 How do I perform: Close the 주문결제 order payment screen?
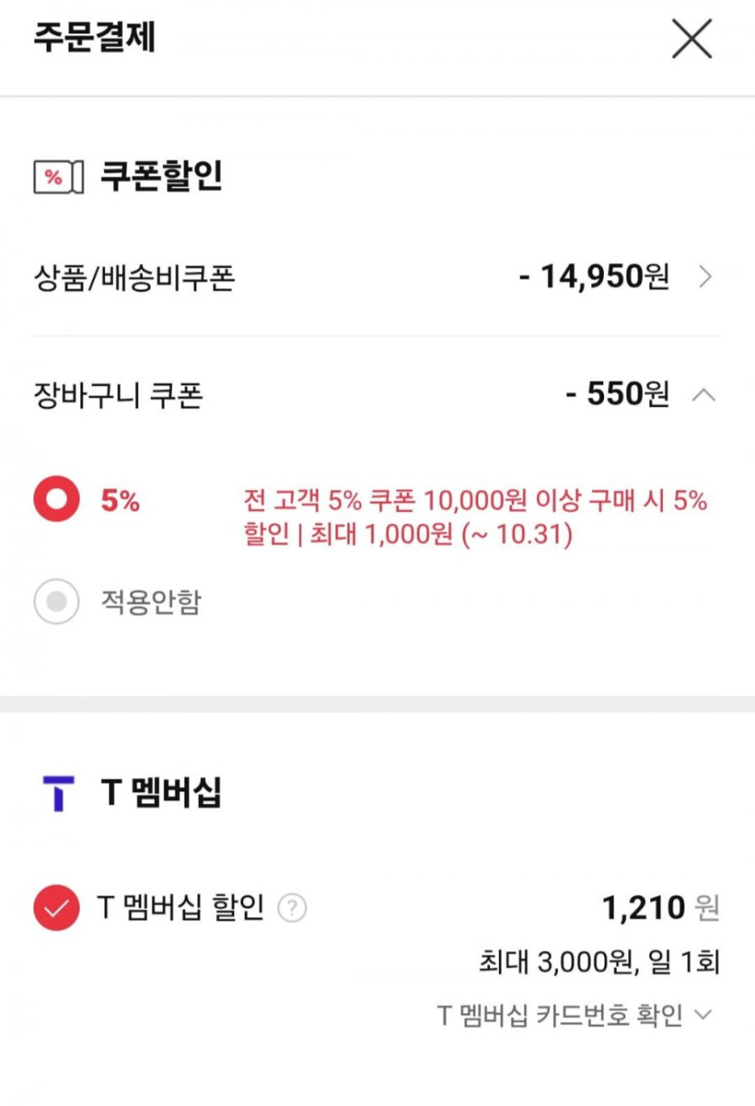[x=692, y=39]
